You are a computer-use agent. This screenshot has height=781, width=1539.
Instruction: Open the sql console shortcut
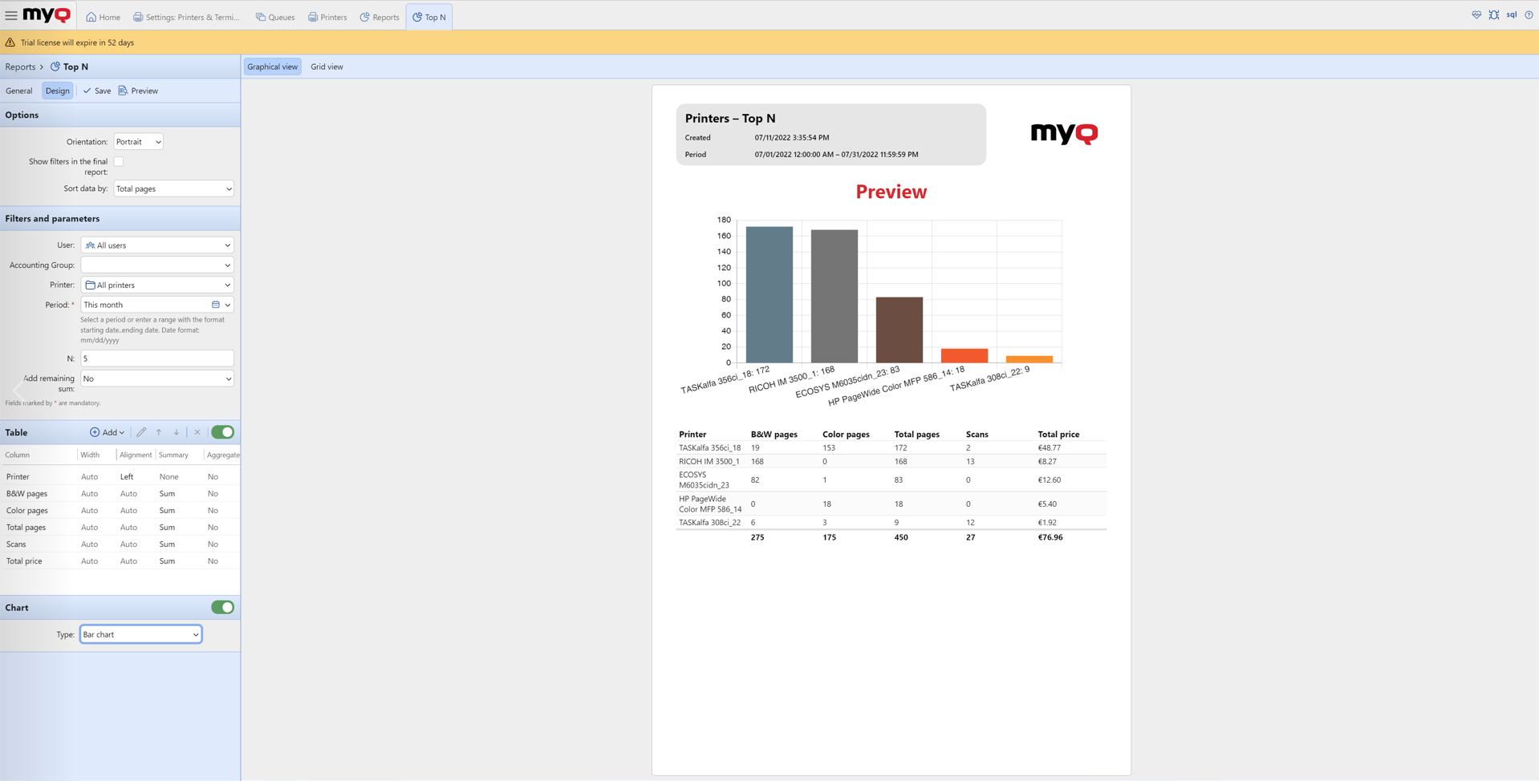[1512, 15]
